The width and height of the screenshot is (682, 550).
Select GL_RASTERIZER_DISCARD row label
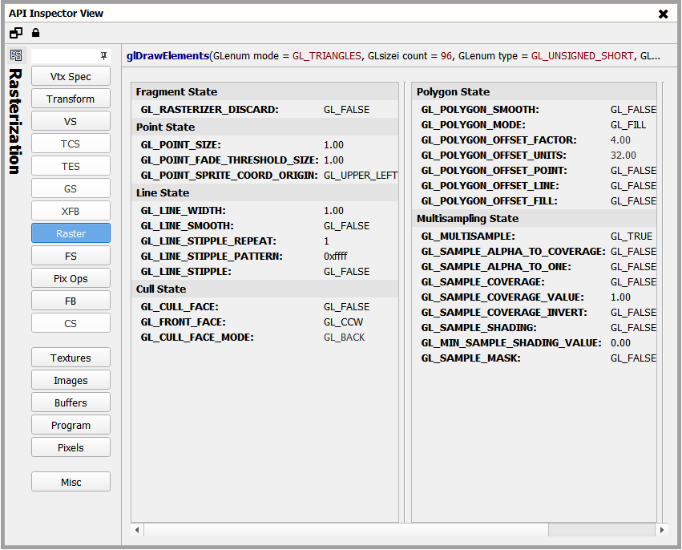click(x=210, y=110)
